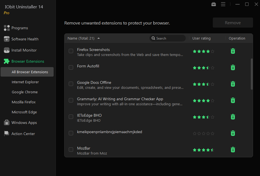Delete MozBar via trash icon

tap(233, 150)
